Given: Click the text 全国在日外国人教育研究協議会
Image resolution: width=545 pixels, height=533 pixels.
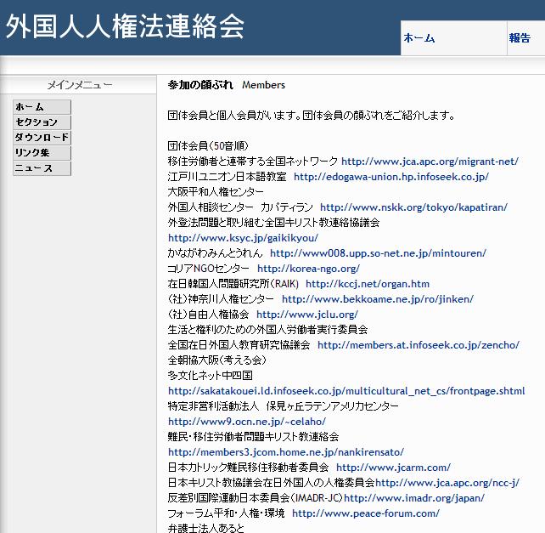Looking at the screenshot, I should 239,345.
